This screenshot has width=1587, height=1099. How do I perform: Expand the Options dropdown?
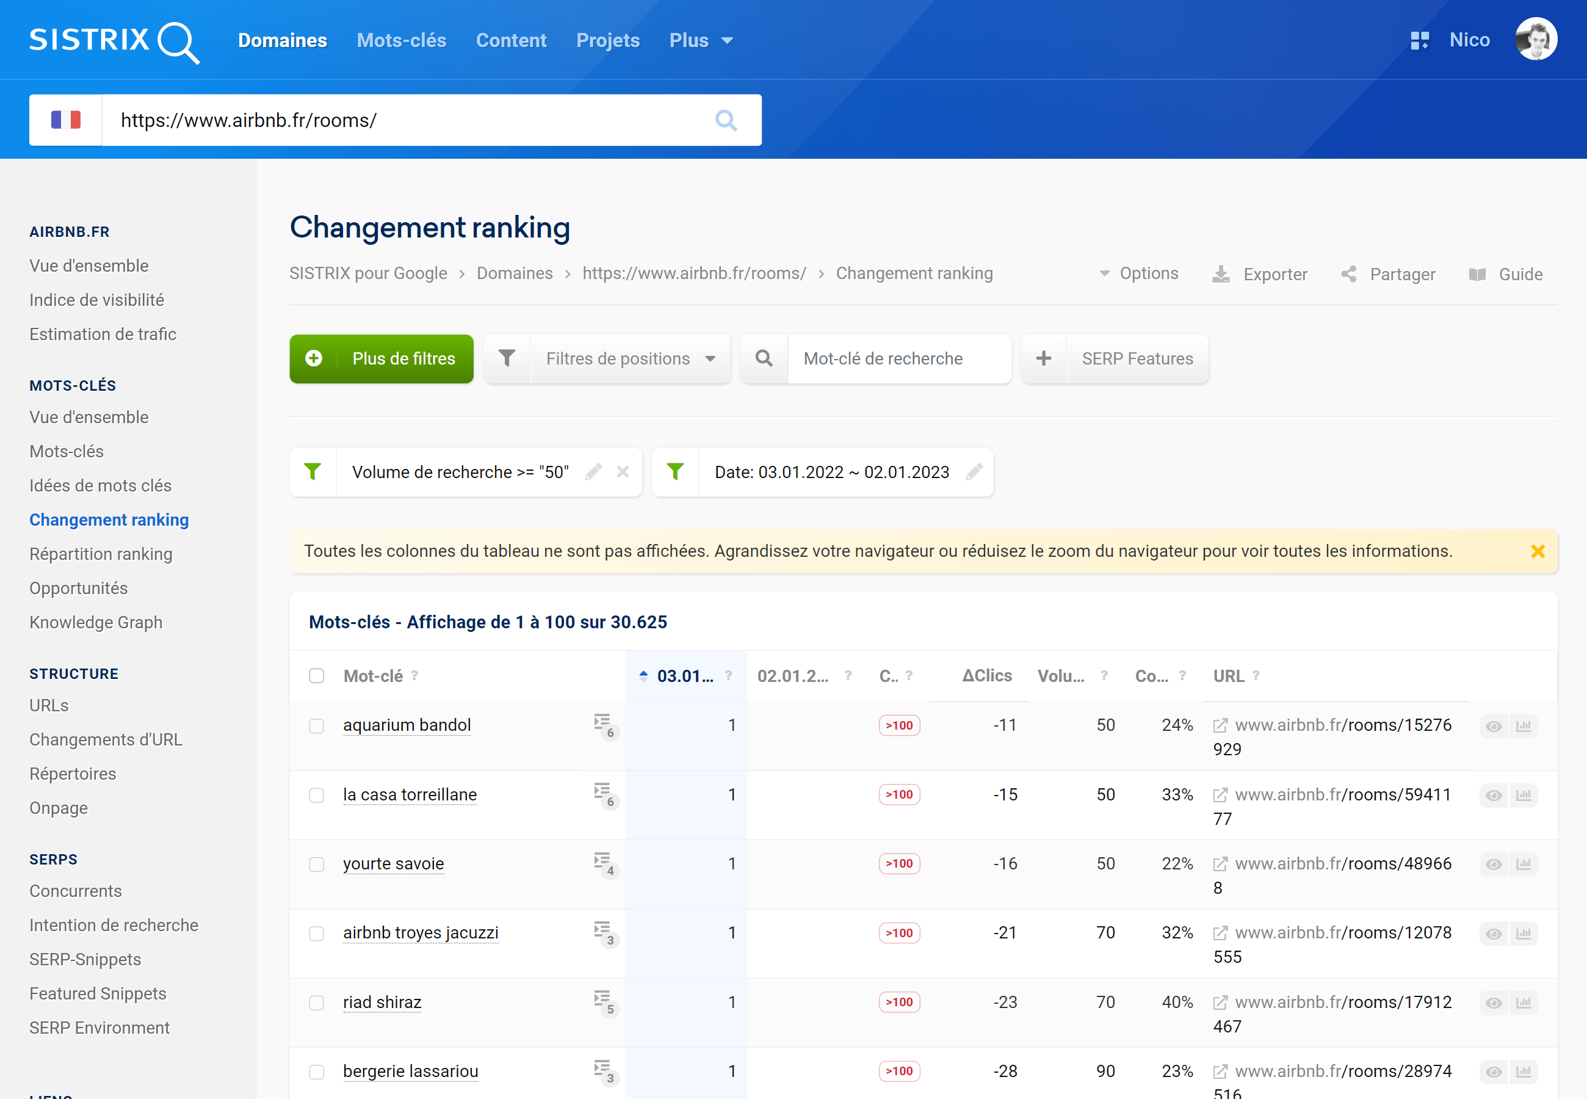coord(1139,274)
